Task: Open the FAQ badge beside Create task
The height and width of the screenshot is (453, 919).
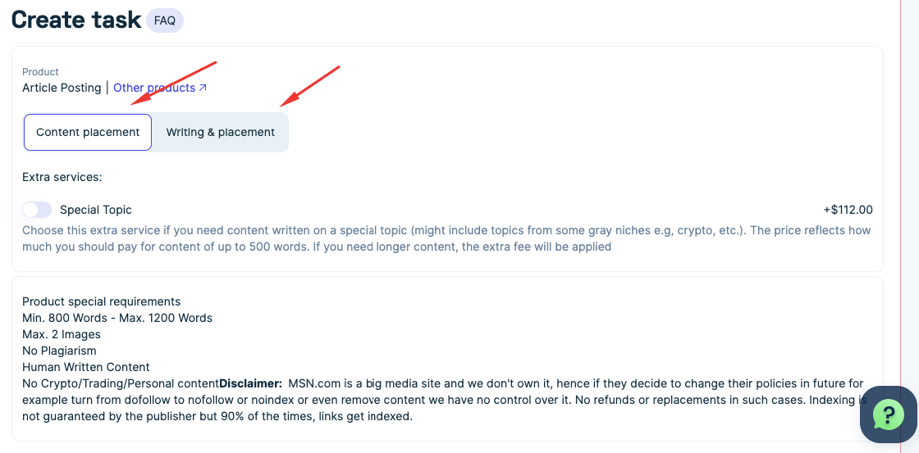Action: click(x=165, y=20)
